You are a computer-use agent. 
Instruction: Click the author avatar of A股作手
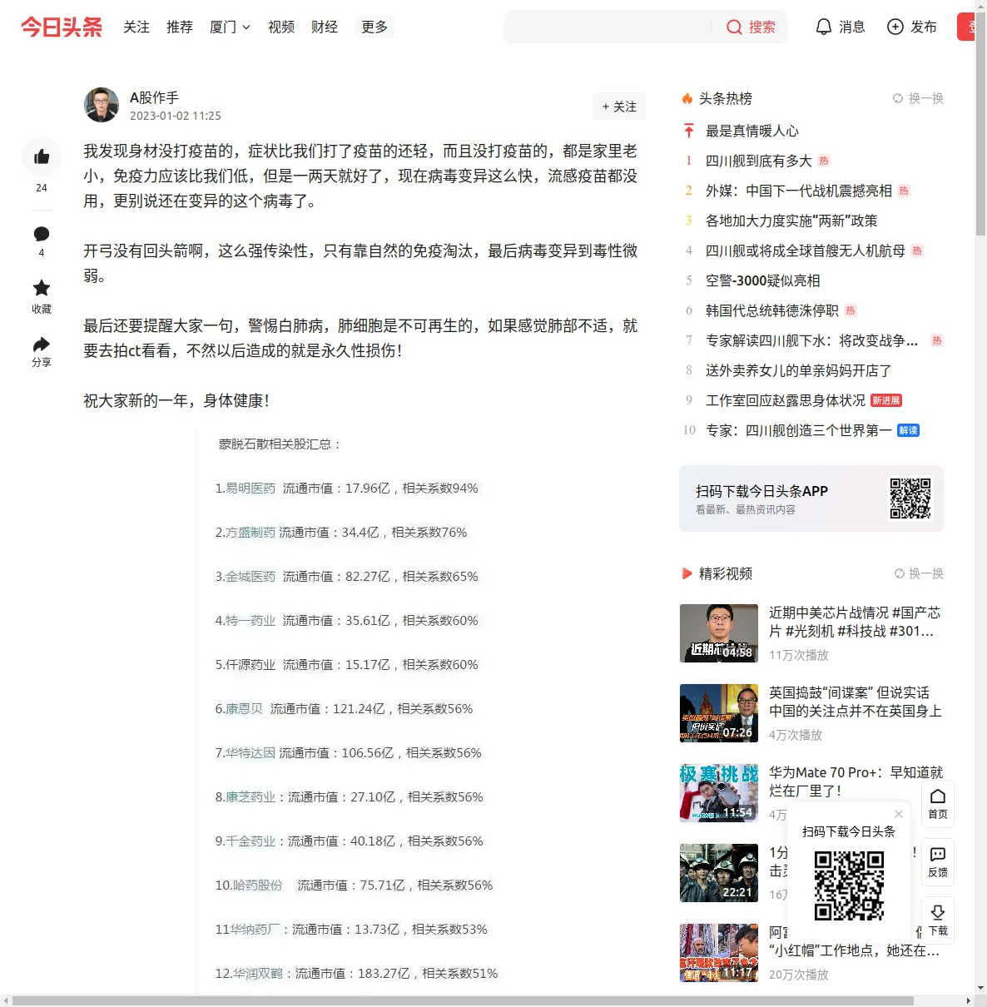click(x=102, y=105)
